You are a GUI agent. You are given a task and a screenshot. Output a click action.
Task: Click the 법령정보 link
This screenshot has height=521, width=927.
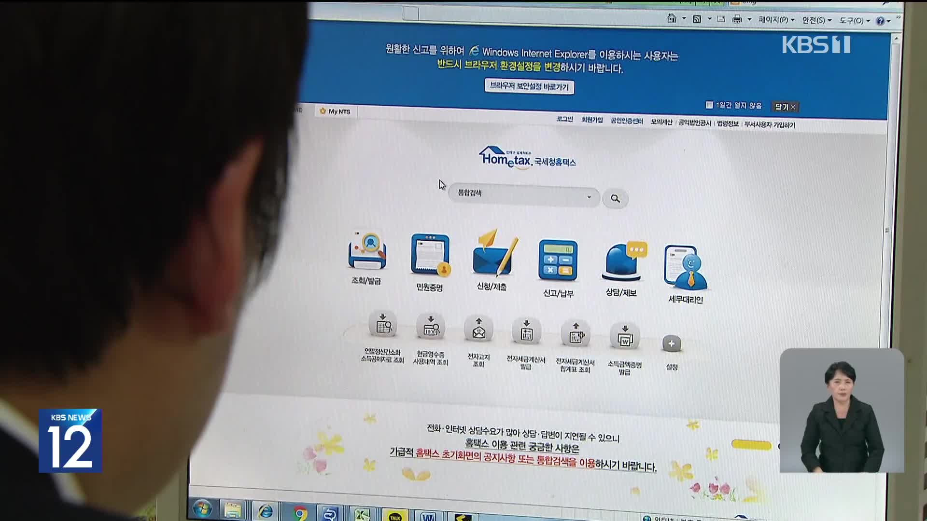pos(728,124)
